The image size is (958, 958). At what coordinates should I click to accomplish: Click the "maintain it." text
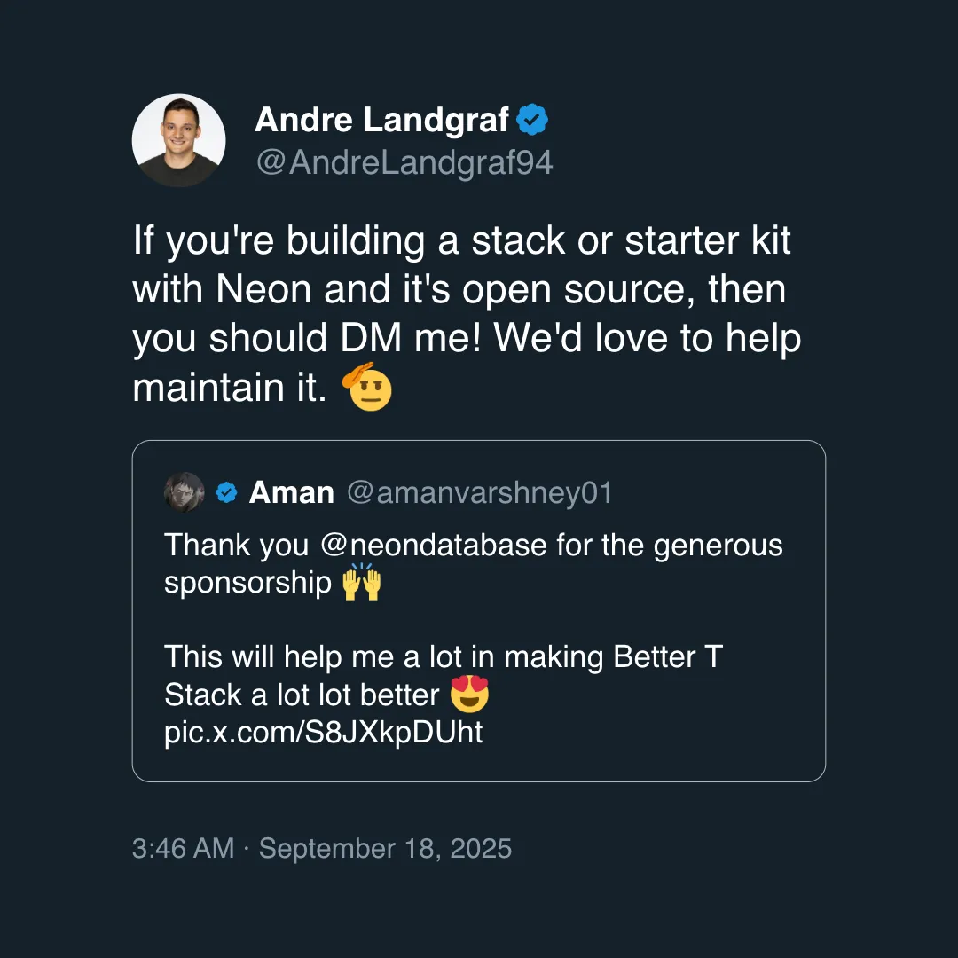tap(229, 389)
